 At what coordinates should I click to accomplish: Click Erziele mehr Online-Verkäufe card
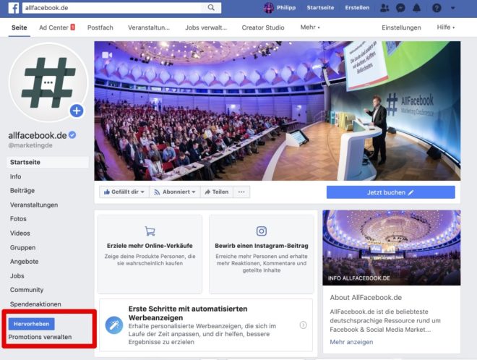pos(150,254)
